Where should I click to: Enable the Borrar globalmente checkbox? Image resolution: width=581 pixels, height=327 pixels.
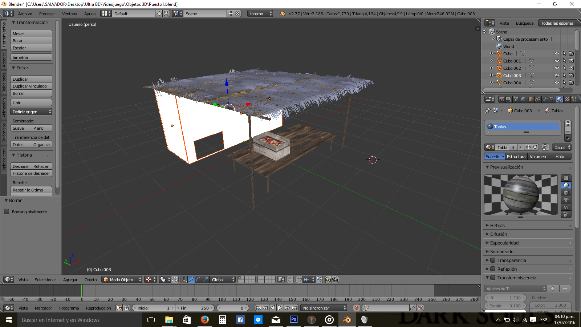[x=7, y=212]
